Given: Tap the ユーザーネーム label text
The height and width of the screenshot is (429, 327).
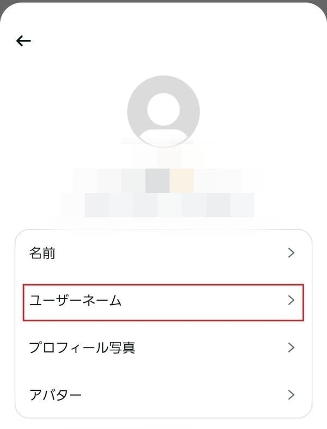Looking at the screenshot, I should point(75,301).
